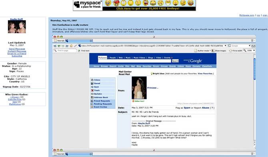Click the magnifier icon in Find in page

click(55, 50)
